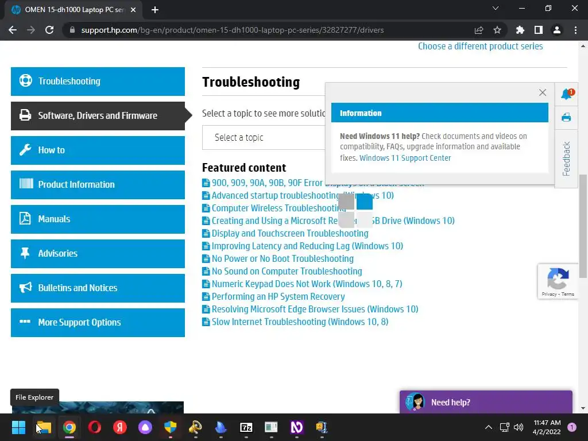Open the Opera browser taskbar icon

coord(95,427)
